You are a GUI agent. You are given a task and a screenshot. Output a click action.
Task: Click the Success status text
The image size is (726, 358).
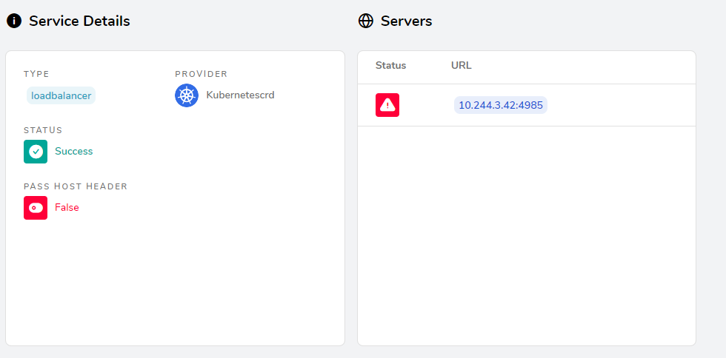74,151
